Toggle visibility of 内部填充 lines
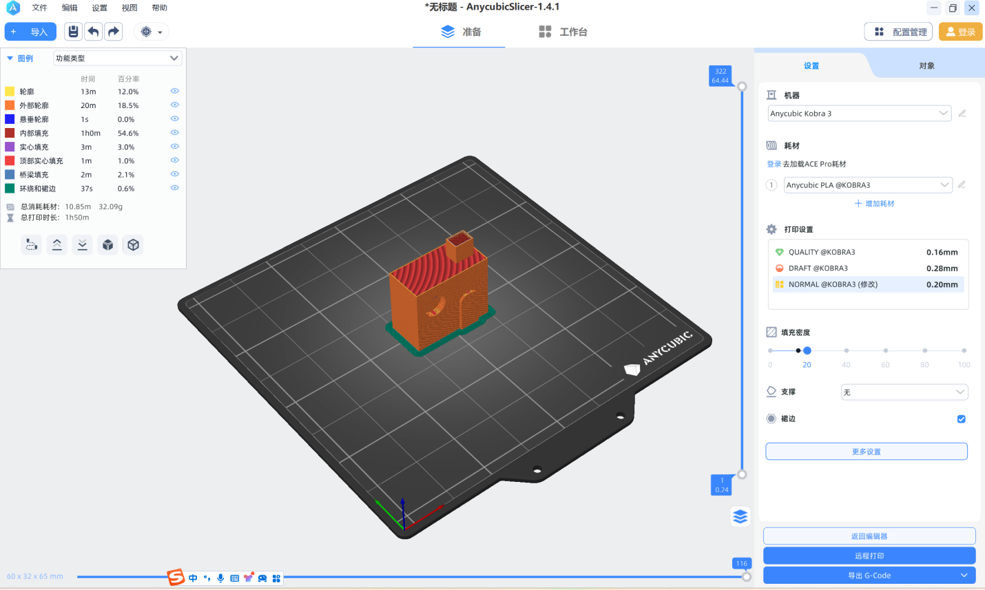This screenshot has width=985, height=590. pos(175,133)
